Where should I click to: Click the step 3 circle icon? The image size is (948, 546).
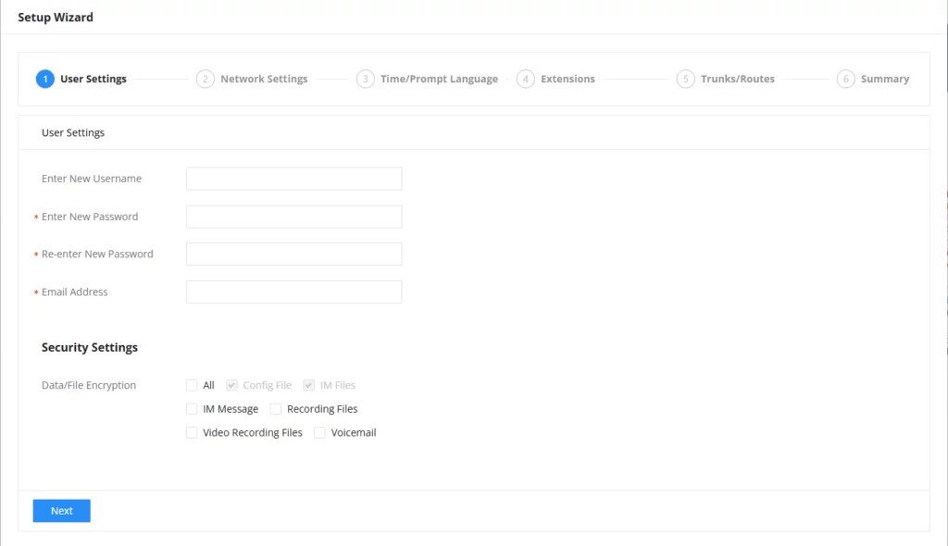[x=365, y=79]
